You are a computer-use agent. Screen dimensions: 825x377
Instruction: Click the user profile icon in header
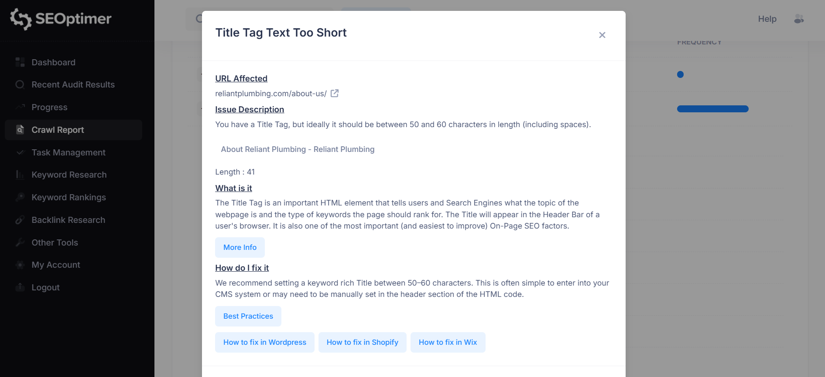tap(799, 19)
